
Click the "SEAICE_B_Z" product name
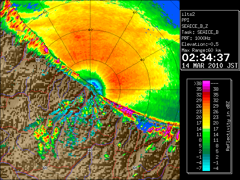[x=195, y=26]
